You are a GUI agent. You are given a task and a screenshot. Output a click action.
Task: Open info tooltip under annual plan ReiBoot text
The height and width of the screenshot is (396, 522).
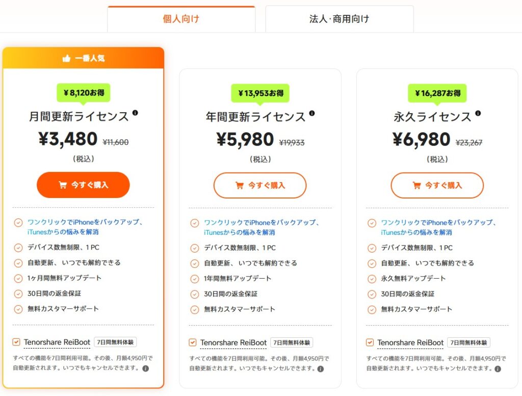(x=321, y=369)
